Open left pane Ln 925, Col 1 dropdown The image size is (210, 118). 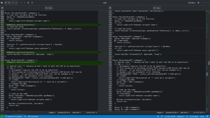(x=92, y=112)
